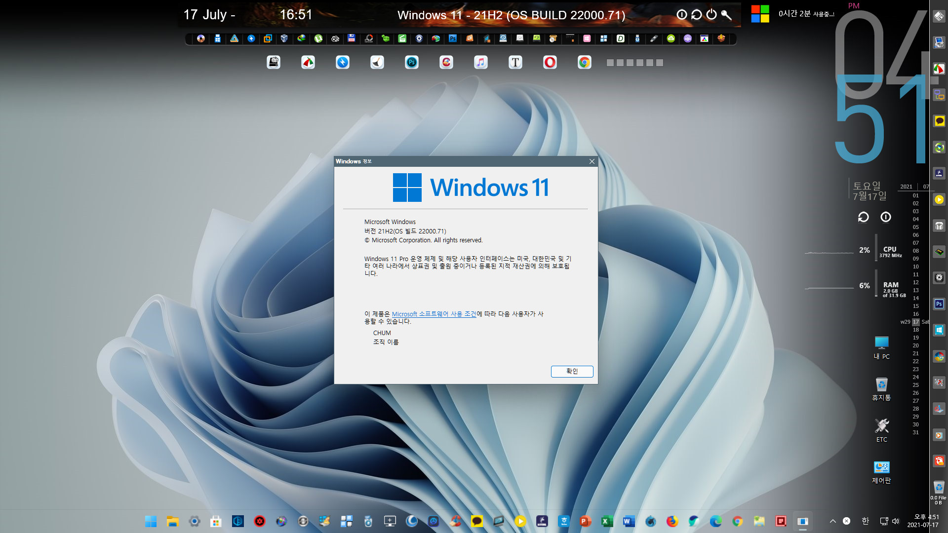Viewport: 948px width, 533px height.
Task: Click the floppy disk icon in top toolbar
Action: (x=352, y=38)
